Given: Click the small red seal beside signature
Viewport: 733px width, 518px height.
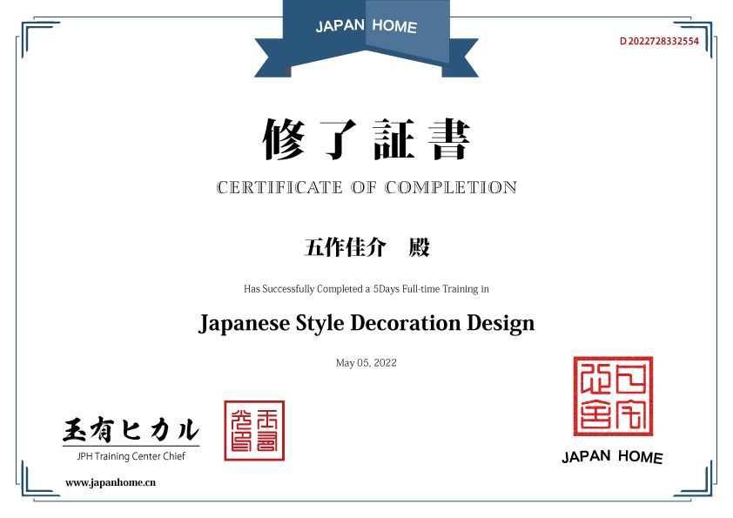Looking at the screenshot, I should point(254,430).
